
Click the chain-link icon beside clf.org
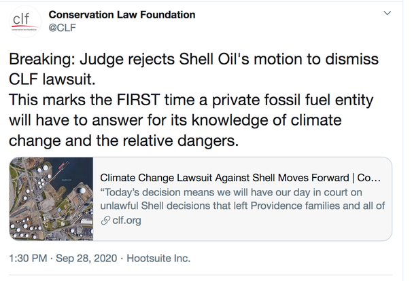point(105,220)
